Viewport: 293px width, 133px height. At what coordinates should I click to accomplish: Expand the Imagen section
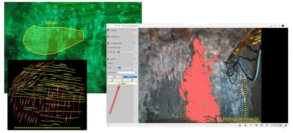[x=134, y=30]
